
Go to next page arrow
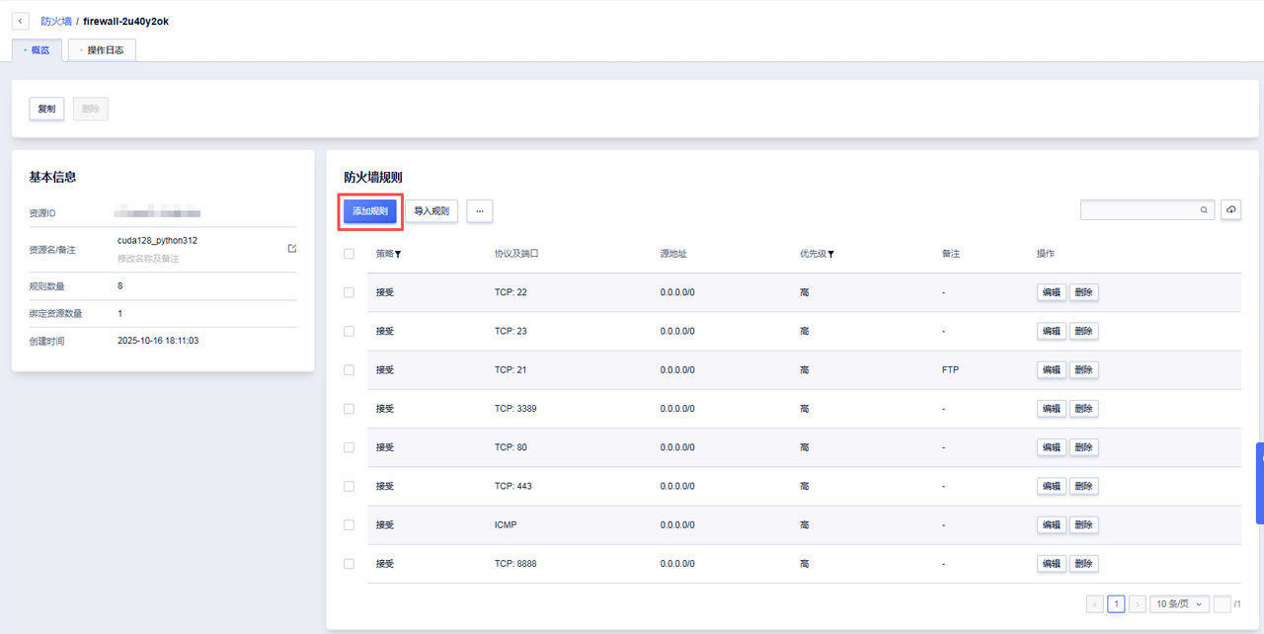[x=1138, y=603]
